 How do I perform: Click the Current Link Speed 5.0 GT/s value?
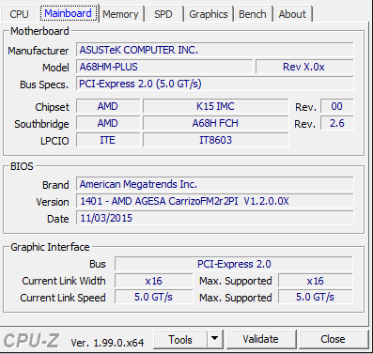click(153, 297)
